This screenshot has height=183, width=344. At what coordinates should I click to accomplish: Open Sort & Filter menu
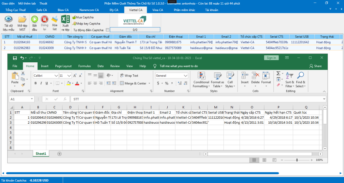click(290, 80)
